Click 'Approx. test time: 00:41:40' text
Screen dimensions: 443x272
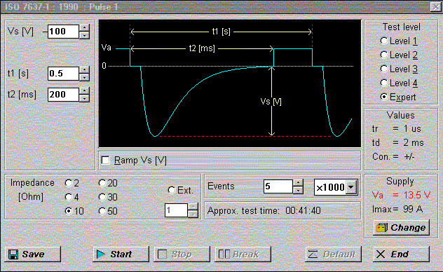(x=264, y=211)
